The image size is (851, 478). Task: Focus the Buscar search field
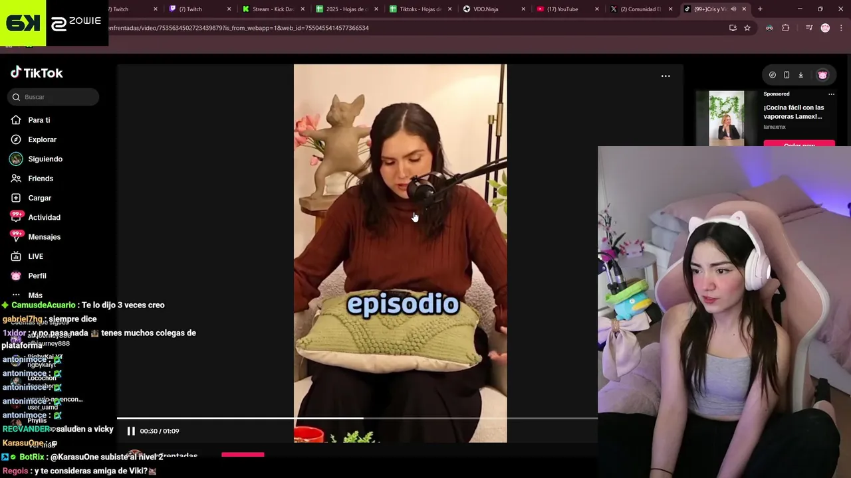[53, 97]
